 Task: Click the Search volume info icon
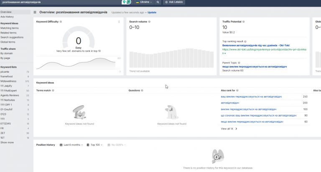[149, 22]
